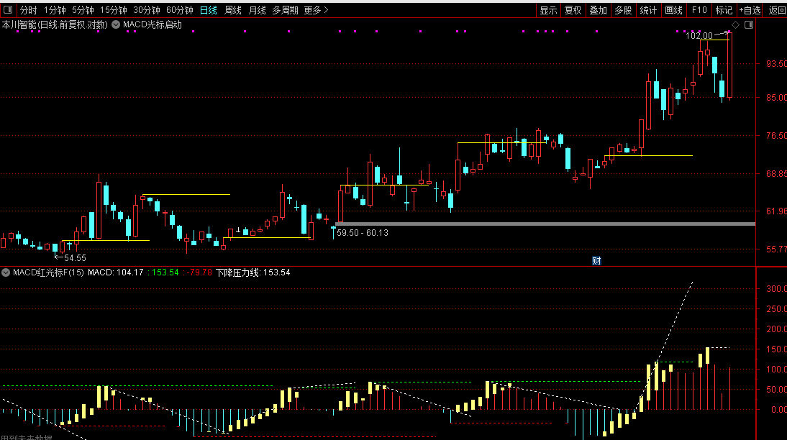The height and width of the screenshot is (440, 787).
Task: Click the 返回 back button
Action: click(x=777, y=10)
